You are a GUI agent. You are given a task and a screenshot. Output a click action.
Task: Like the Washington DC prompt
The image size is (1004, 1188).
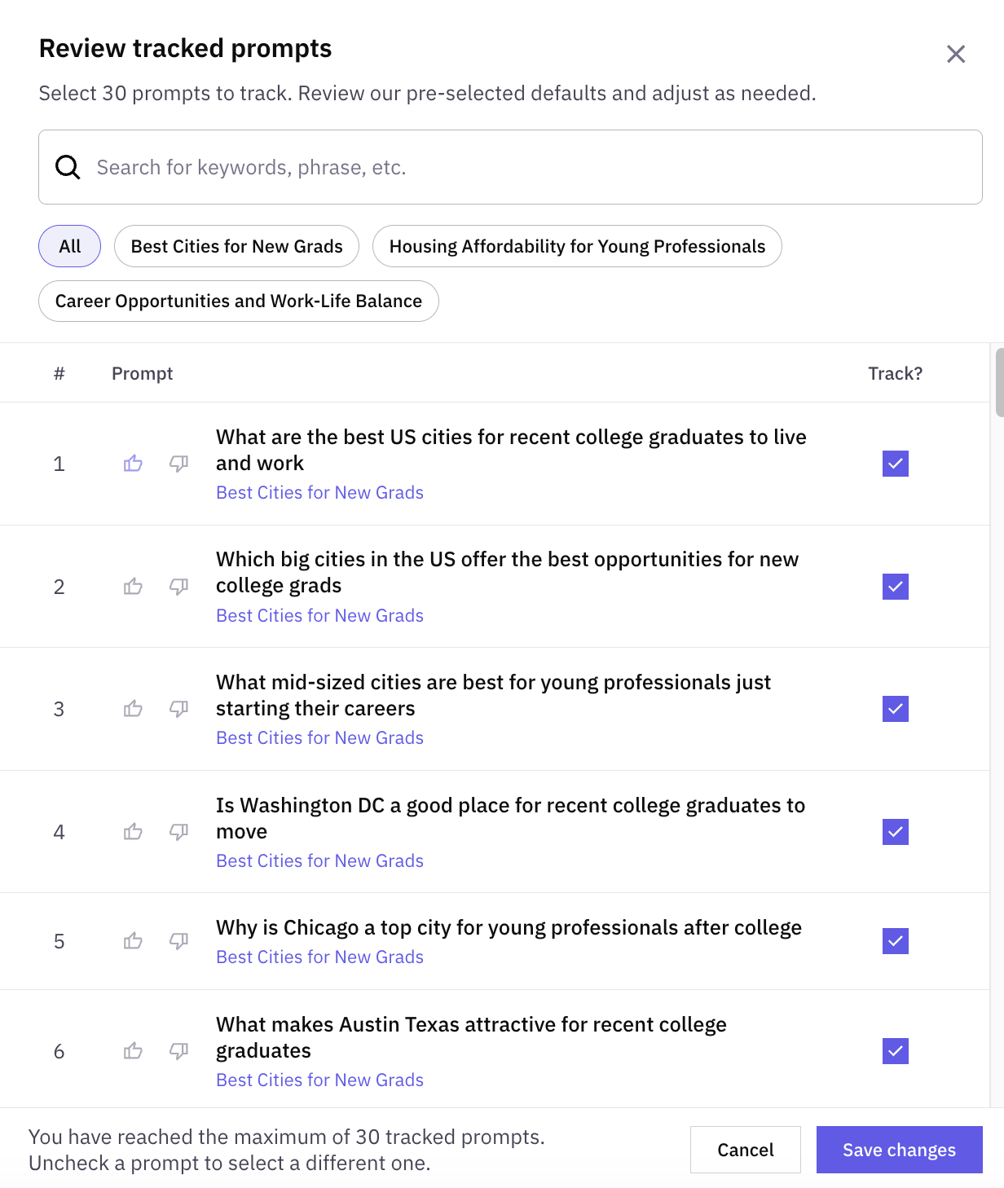pos(133,832)
